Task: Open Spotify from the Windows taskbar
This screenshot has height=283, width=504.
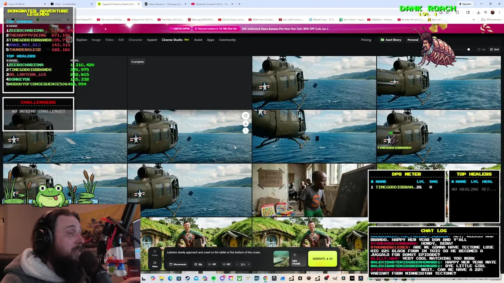Action: (x=213, y=279)
